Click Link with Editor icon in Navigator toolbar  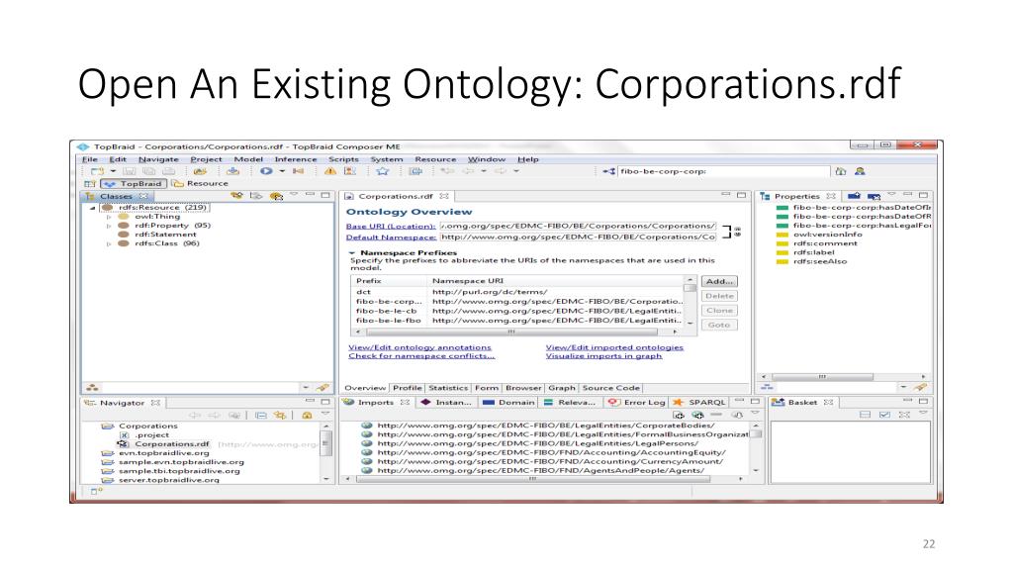point(280,415)
